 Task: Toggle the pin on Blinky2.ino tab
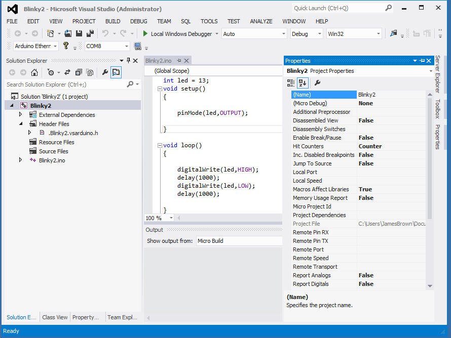pyautogui.click(x=179, y=61)
